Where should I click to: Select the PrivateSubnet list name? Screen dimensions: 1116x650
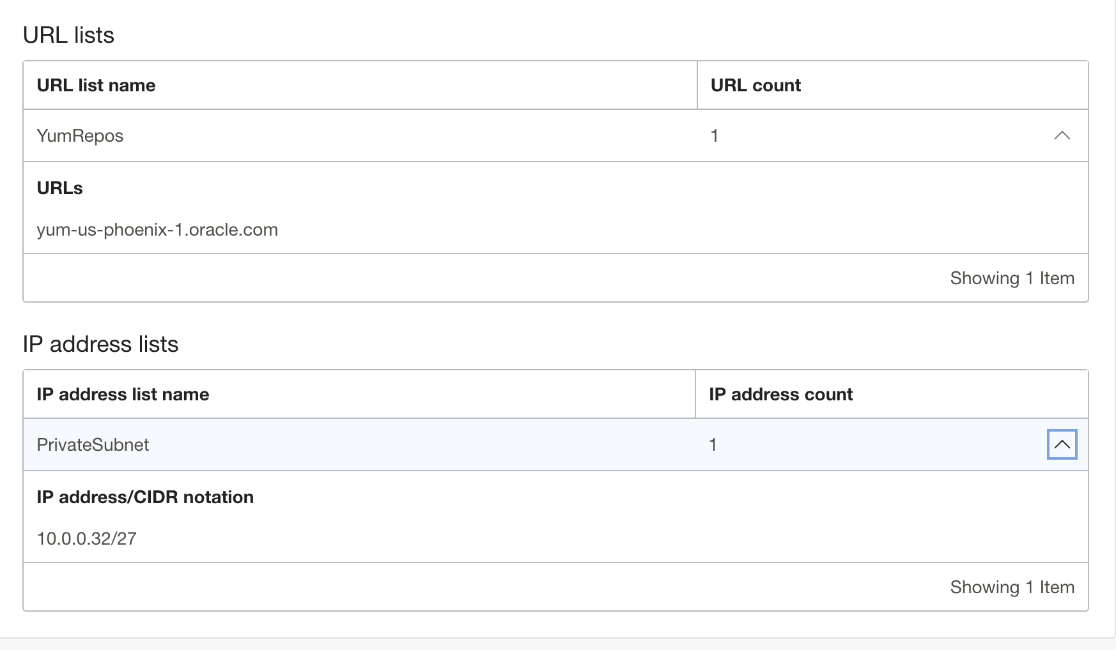click(93, 444)
